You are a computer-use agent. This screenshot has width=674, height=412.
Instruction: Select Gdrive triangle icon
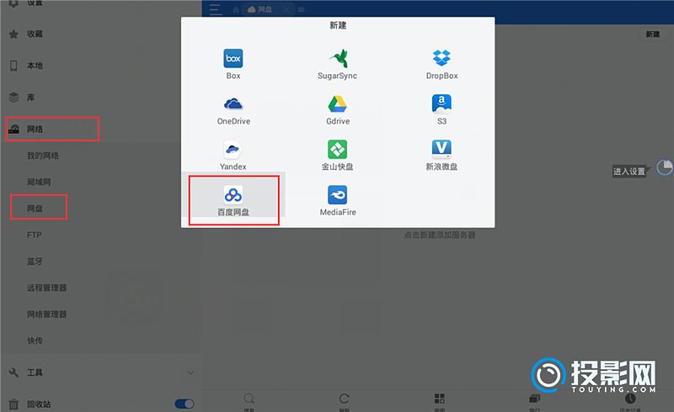click(x=338, y=104)
